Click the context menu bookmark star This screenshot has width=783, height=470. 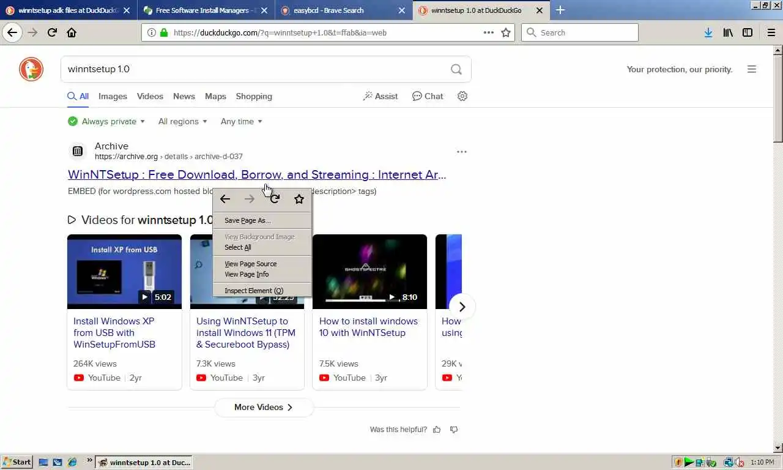click(x=299, y=199)
